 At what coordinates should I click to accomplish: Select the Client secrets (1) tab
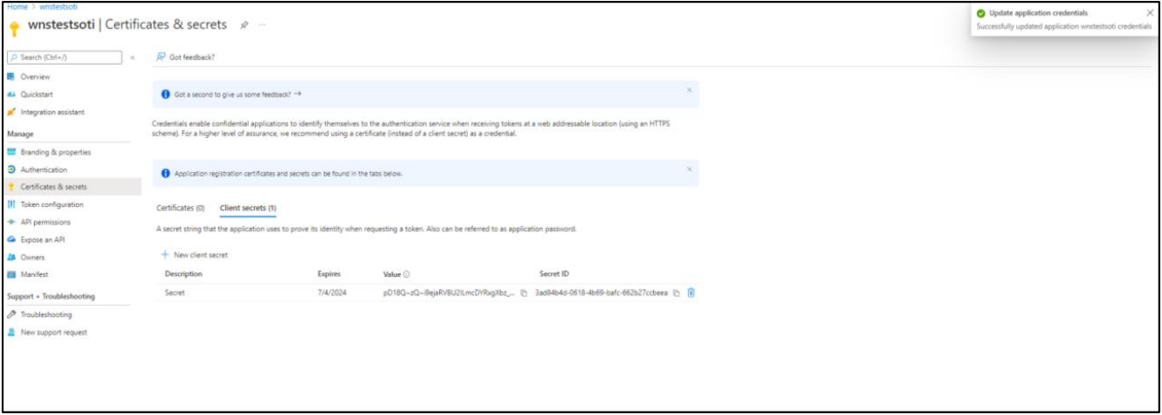click(x=248, y=208)
